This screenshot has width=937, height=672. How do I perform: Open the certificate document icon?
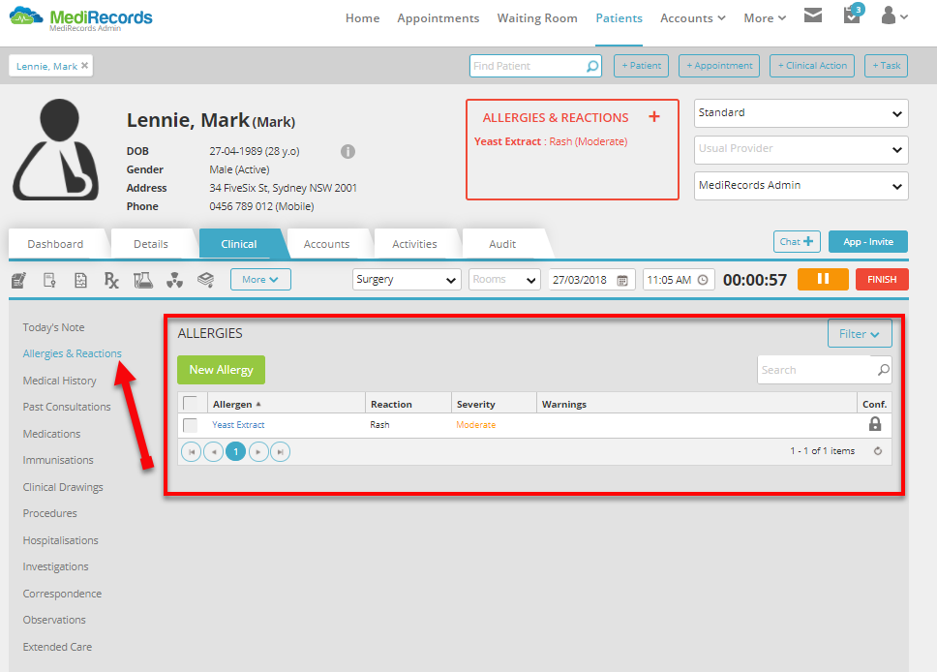coord(50,280)
